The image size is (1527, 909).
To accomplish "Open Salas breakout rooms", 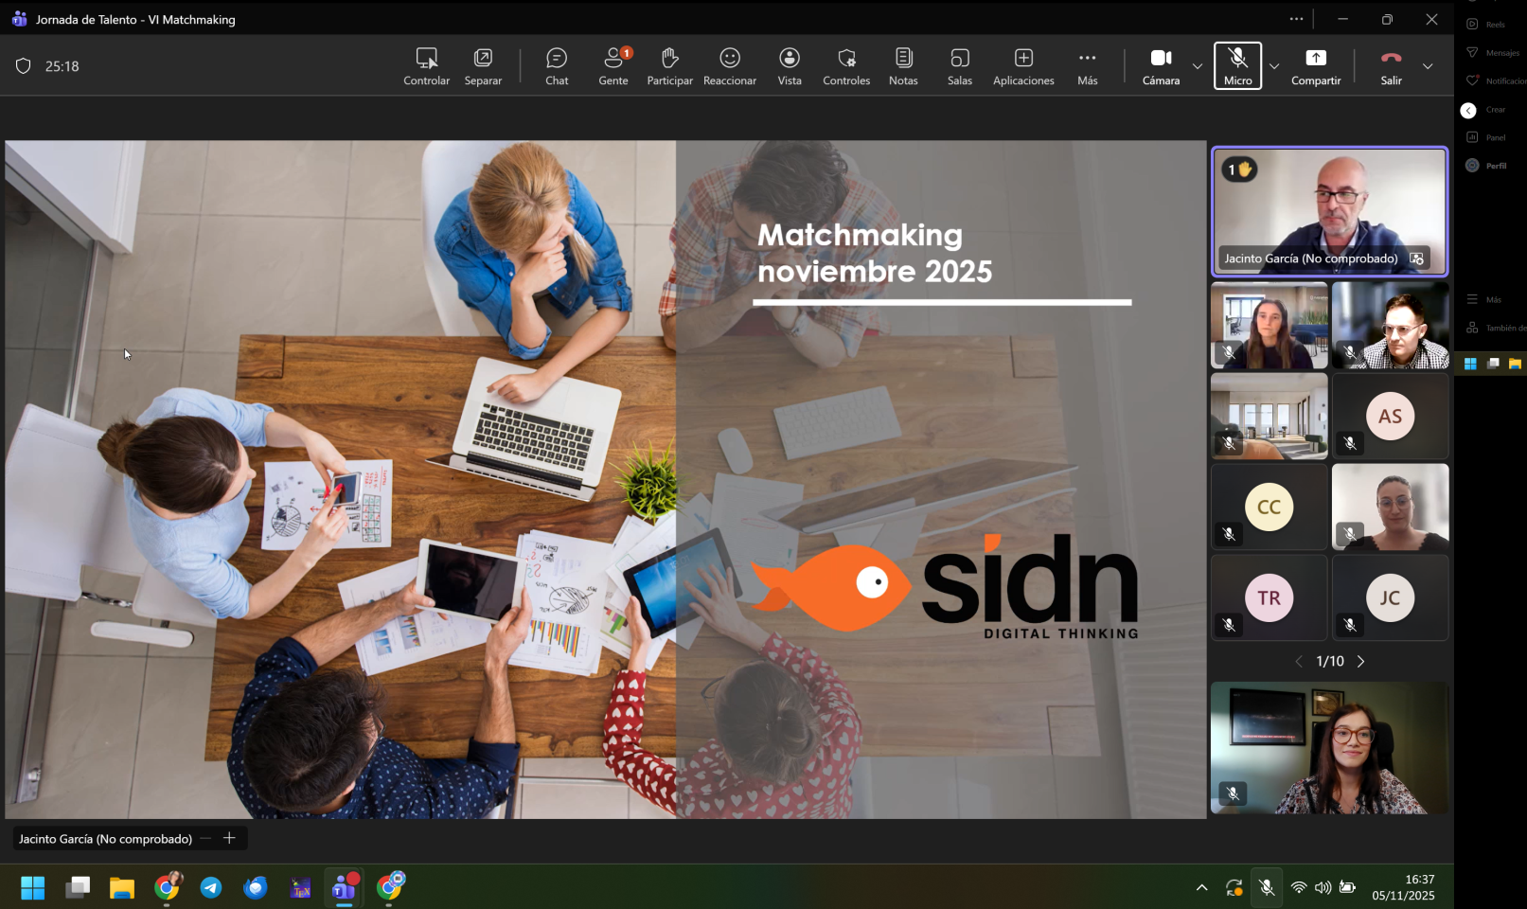I will click(960, 66).
